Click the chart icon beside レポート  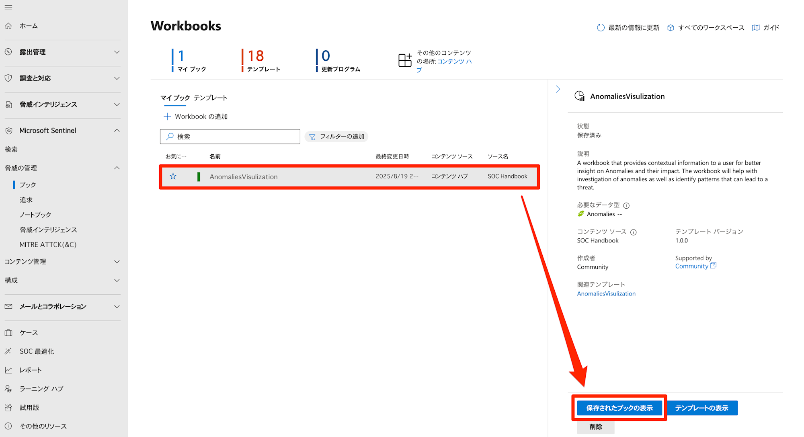(x=8, y=370)
